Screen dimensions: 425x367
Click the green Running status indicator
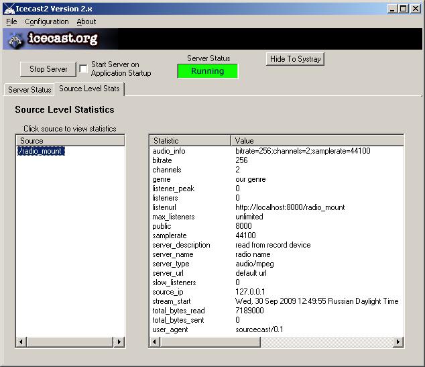click(208, 71)
